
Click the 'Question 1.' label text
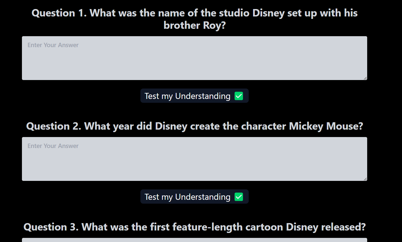59,13
